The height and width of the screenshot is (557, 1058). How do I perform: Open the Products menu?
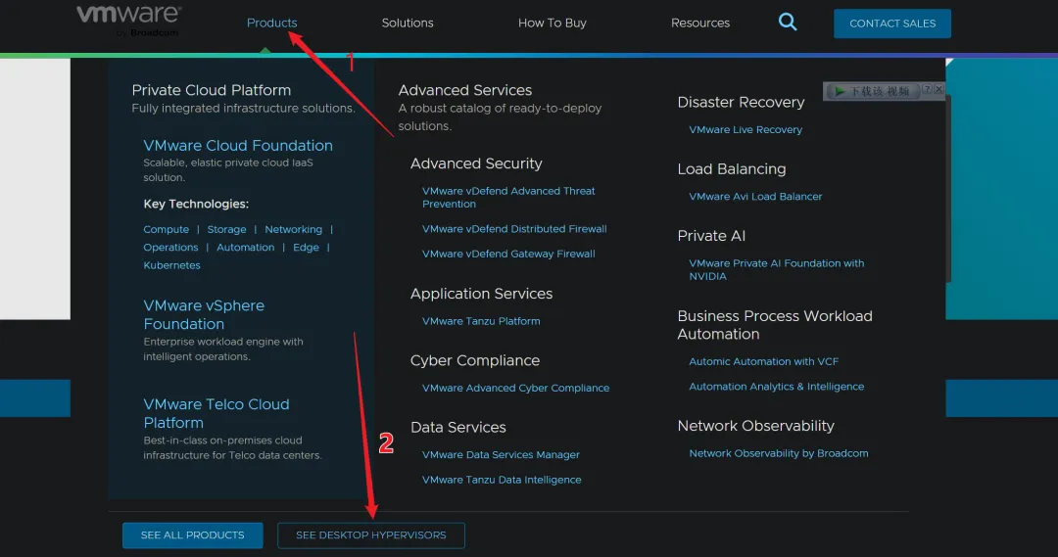[x=271, y=23]
